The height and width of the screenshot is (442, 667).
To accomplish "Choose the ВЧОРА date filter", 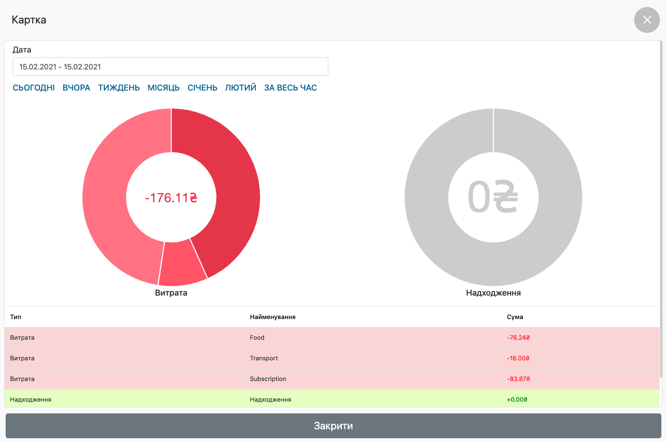I will (x=76, y=88).
